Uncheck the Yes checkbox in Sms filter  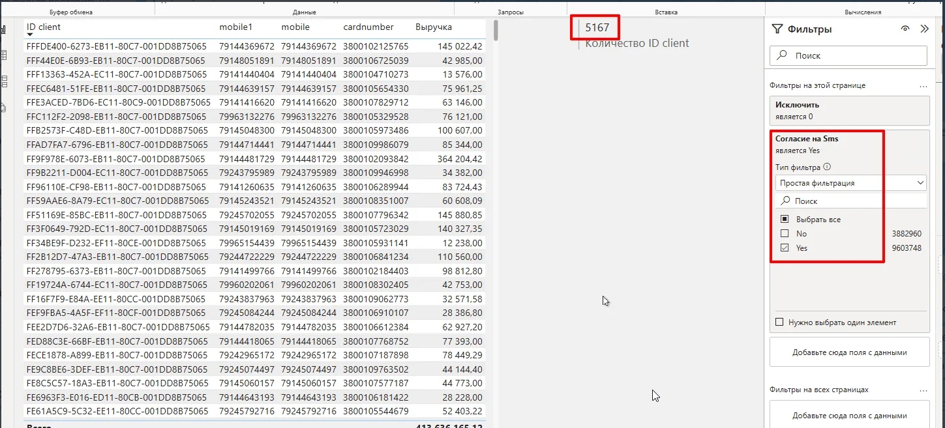[x=785, y=248]
